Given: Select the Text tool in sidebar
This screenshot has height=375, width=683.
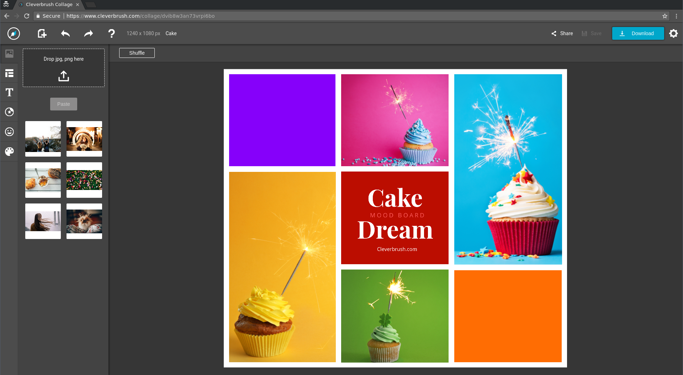Looking at the screenshot, I should [9, 92].
